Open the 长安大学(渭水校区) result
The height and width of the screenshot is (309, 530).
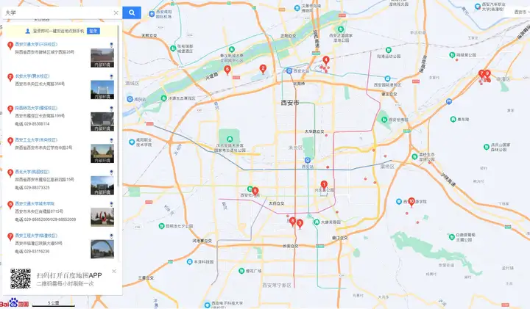point(32,76)
